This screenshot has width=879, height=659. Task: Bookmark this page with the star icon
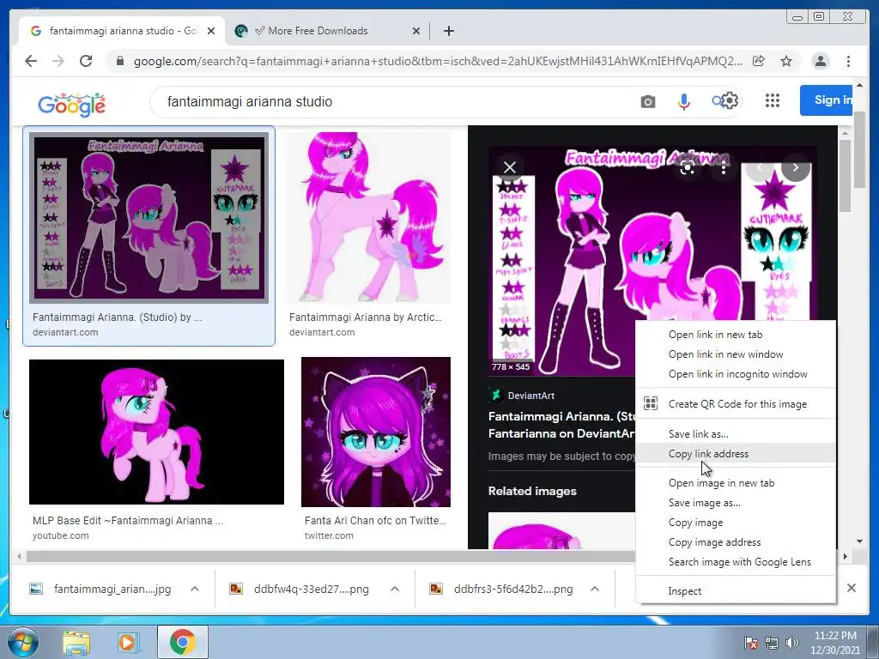point(786,61)
